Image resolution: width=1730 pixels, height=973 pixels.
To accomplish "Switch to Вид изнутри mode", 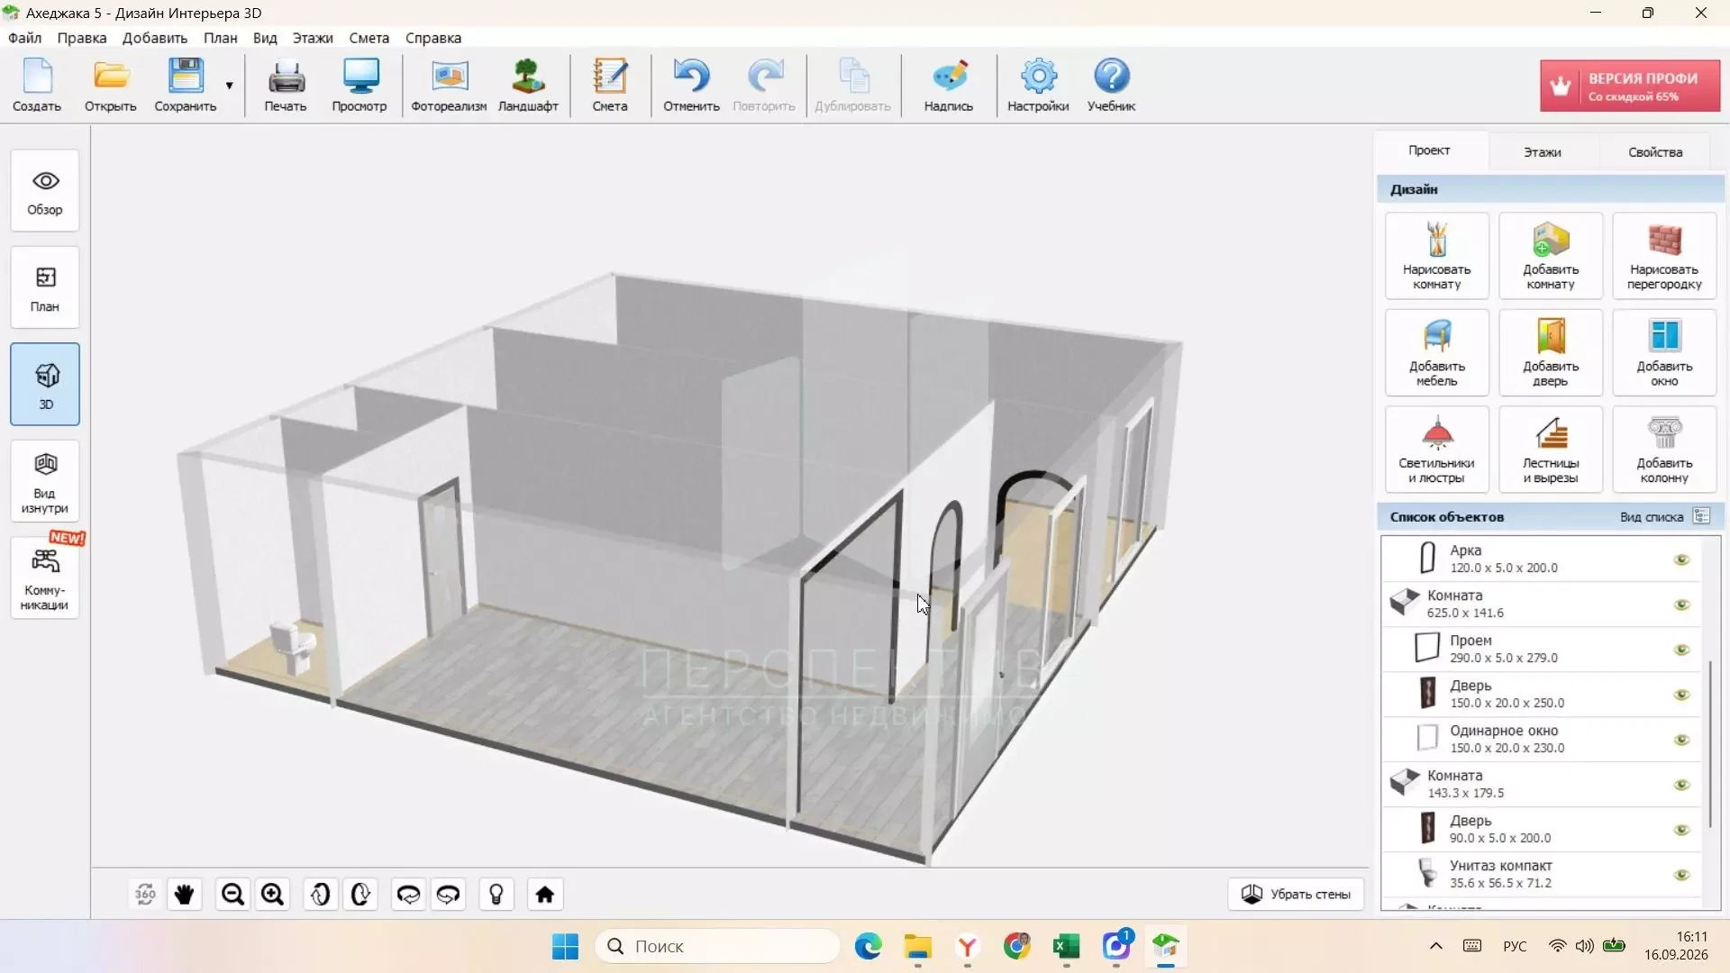I will (x=45, y=482).
